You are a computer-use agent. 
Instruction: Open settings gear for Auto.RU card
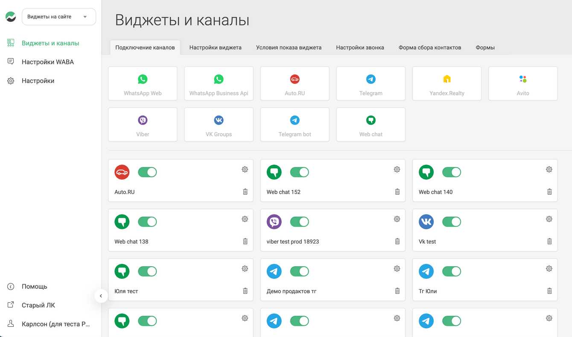[x=245, y=170]
